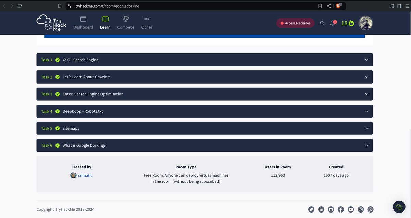
Task: Click the Task 5 completed green checkmark
Action: pos(58,128)
